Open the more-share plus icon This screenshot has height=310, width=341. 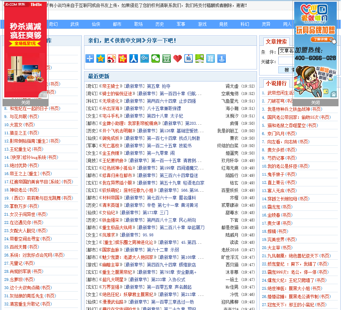click(x=90, y=58)
